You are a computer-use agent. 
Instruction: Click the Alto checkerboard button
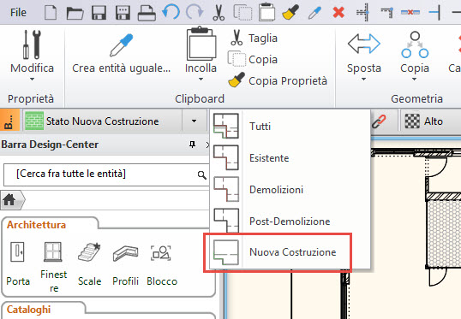pos(423,121)
